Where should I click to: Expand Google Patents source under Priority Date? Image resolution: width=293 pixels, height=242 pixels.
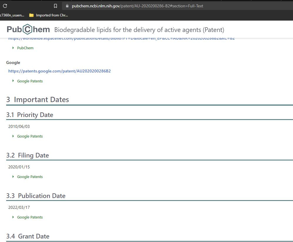click(28, 136)
